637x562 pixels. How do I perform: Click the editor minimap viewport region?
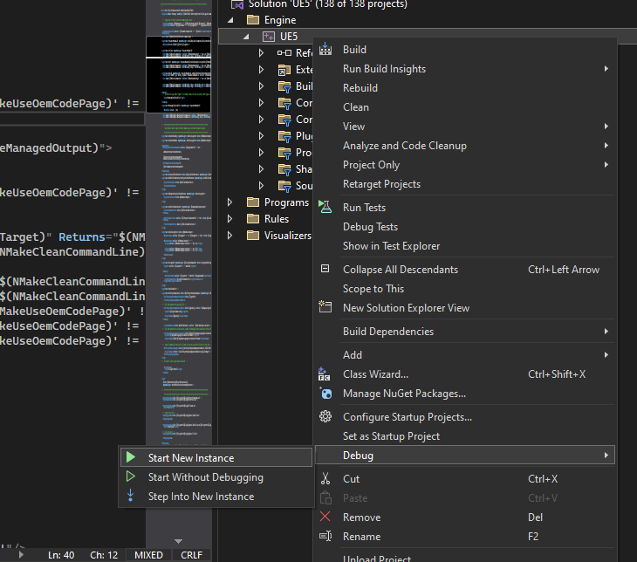[x=178, y=75]
